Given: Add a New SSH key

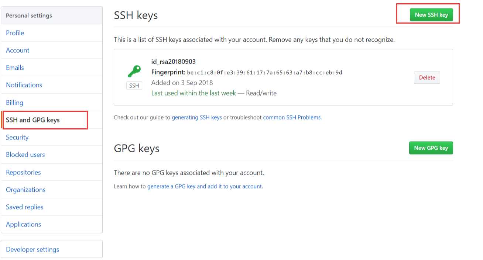Looking at the screenshot, I should click(x=431, y=15).
